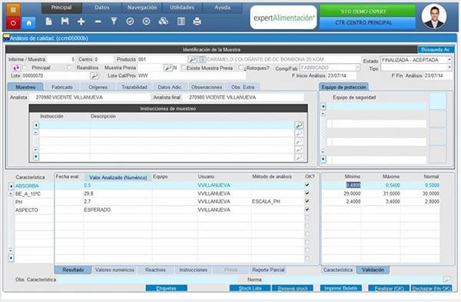Switch to the Observaciones tab
Image resolution: width=461 pixels, height=302 pixels.
[207, 87]
